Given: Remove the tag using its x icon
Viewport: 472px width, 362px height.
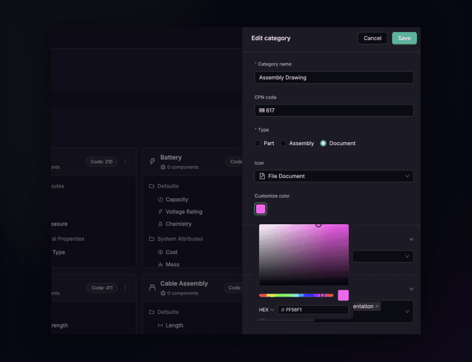Looking at the screenshot, I should pos(377,306).
